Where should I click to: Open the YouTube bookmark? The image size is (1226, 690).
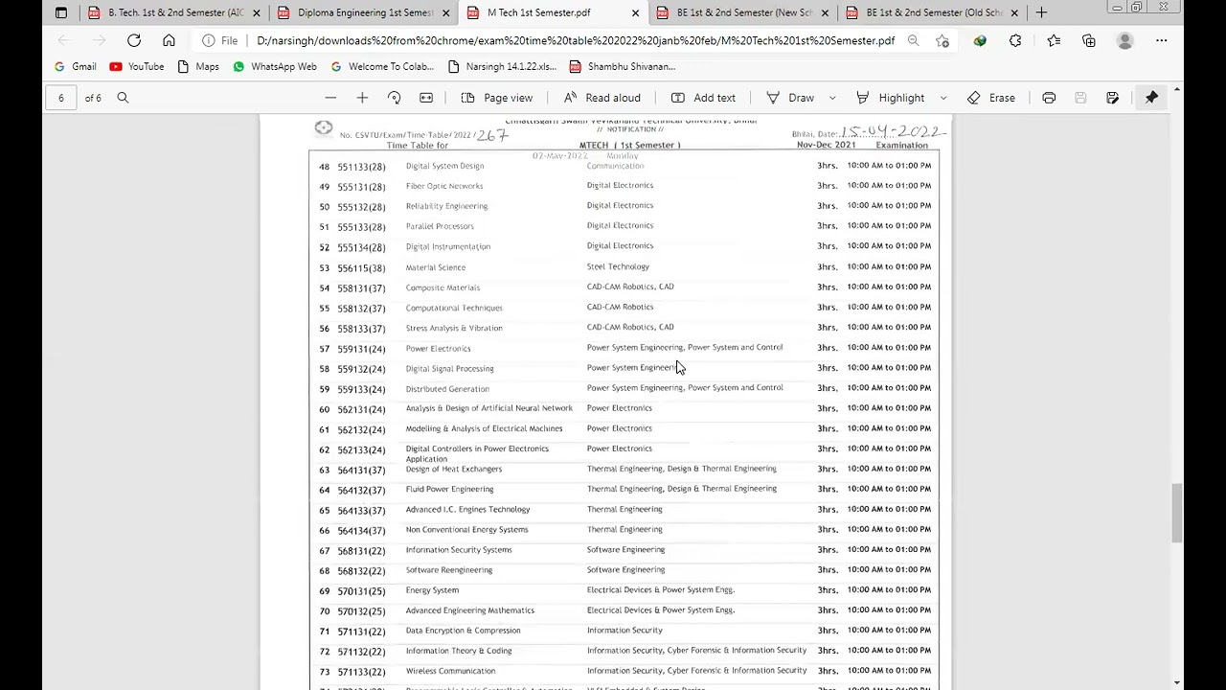pyautogui.click(x=137, y=66)
